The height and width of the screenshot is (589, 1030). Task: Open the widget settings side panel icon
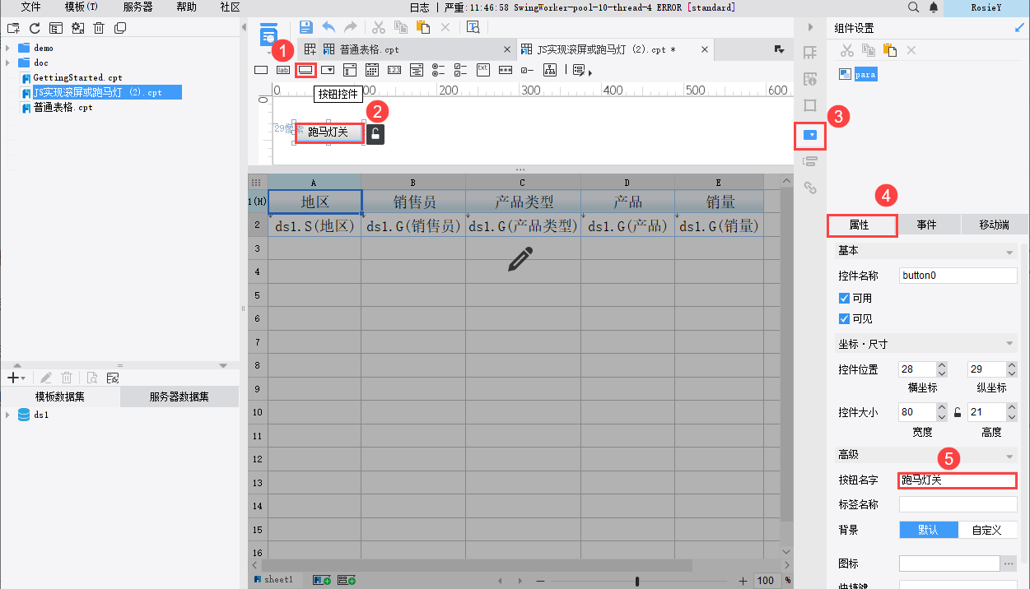click(811, 133)
